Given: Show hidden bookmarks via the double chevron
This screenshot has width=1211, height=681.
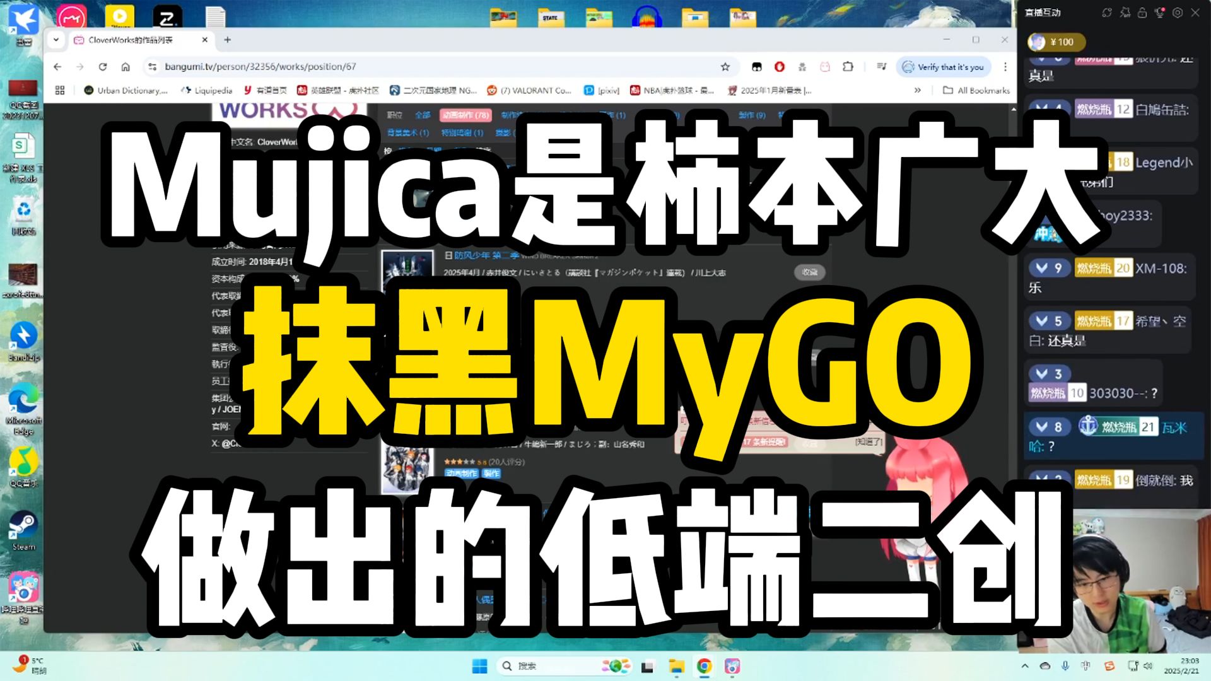Looking at the screenshot, I should coord(918,90).
